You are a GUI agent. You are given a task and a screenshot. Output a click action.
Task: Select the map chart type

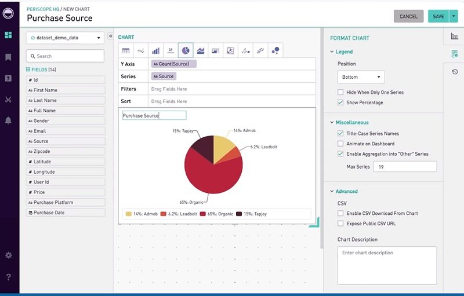coord(230,51)
